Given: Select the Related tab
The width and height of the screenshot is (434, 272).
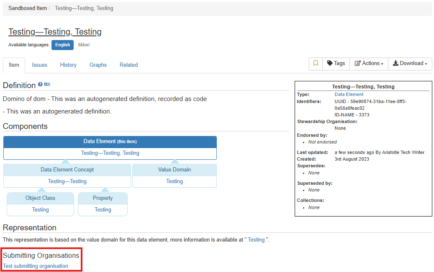Looking at the screenshot, I should tap(128, 65).
